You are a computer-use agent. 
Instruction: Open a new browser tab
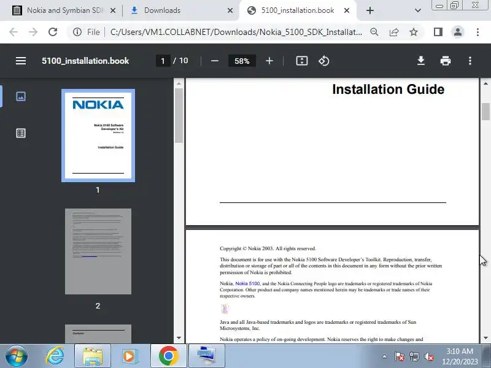click(x=370, y=10)
